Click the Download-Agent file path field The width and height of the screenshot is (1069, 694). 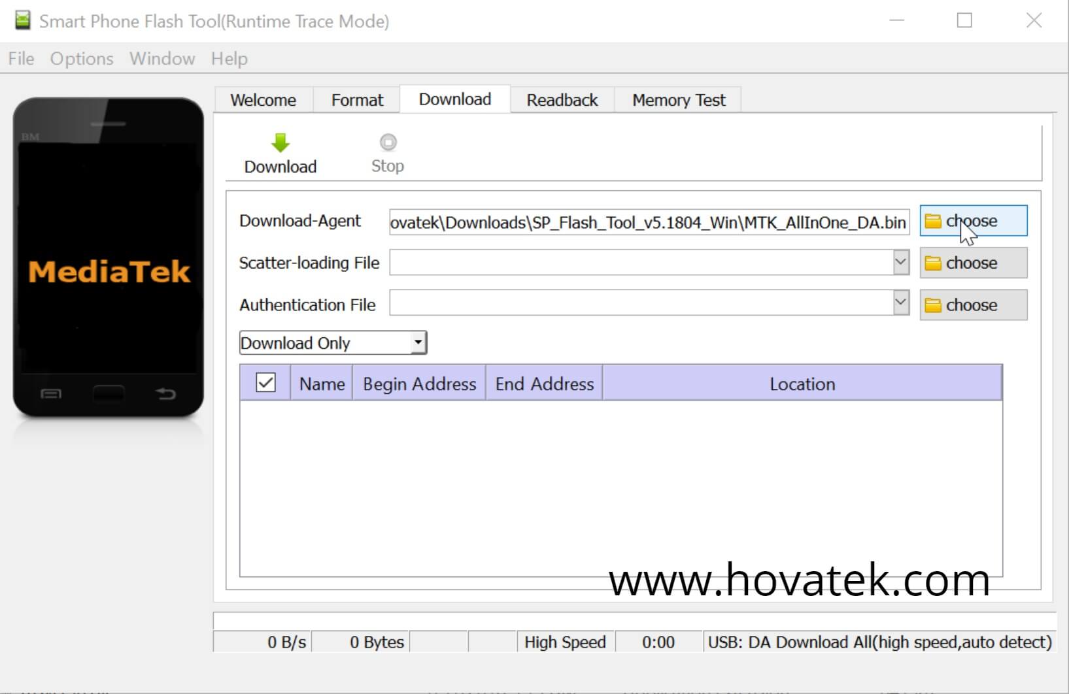649,222
